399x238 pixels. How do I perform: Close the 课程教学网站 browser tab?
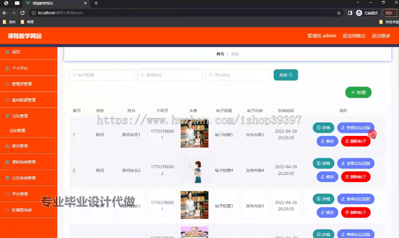[x=85, y=3]
